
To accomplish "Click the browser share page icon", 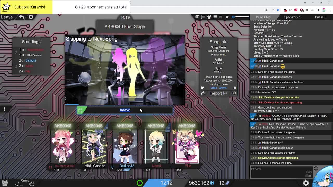I will (272, 10).
